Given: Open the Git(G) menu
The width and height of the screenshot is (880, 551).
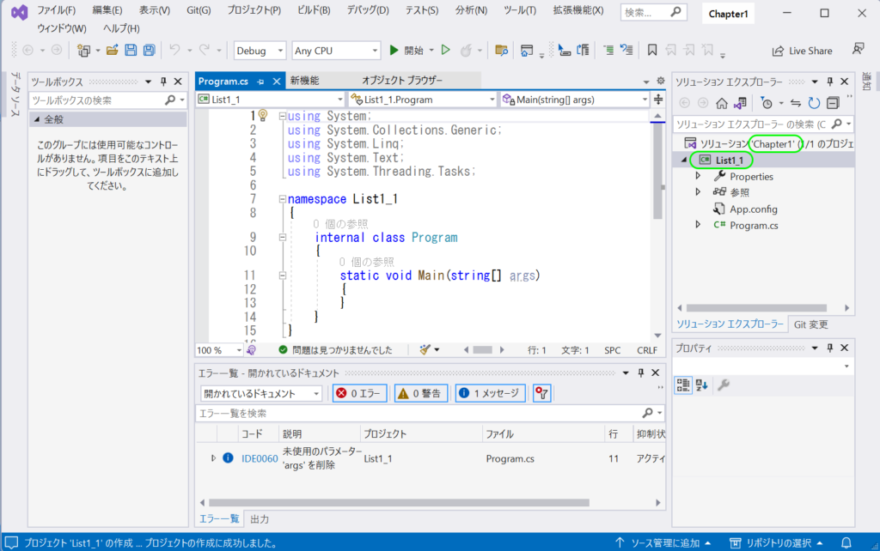Looking at the screenshot, I should click(197, 9).
